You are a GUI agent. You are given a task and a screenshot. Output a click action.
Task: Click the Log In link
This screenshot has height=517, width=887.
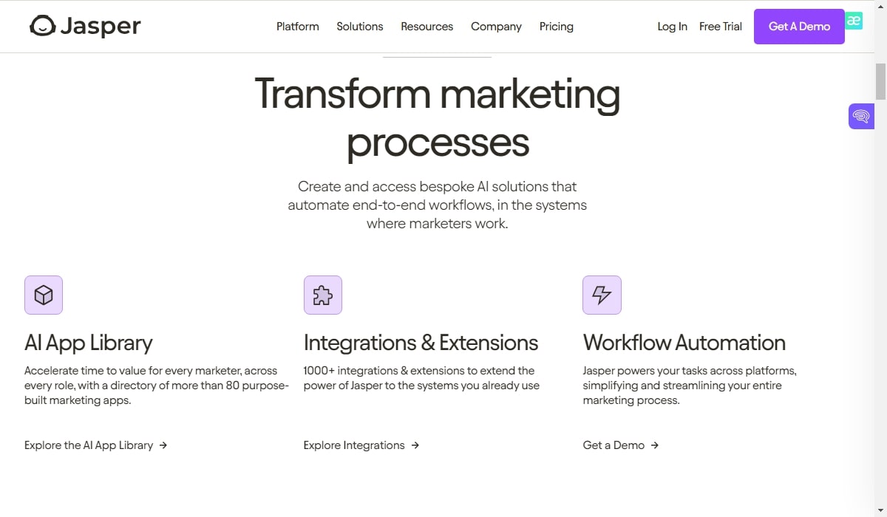click(672, 27)
